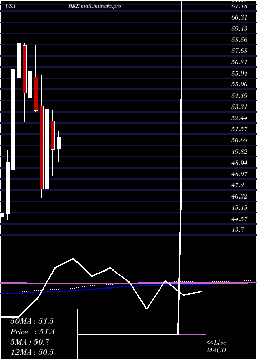Click the 59.43 price axis label
Viewport: 257px width, 360px height.
tap(240, 28)
